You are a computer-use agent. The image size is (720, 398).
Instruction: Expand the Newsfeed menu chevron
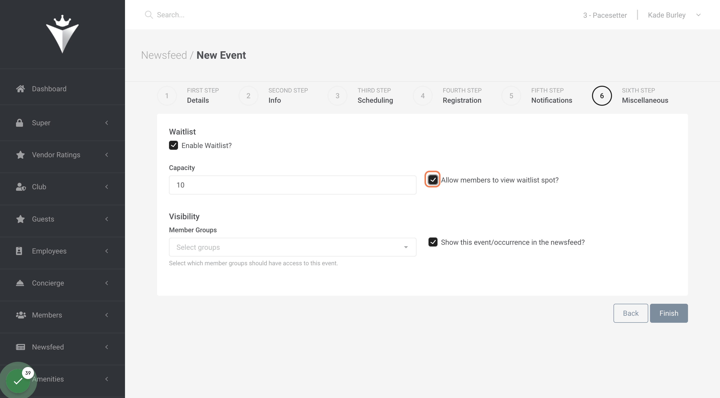(x=106, y=347)
